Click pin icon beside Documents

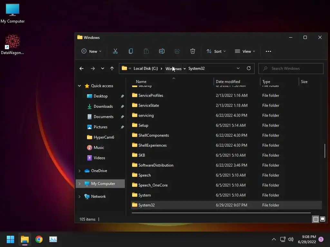[x=122, y=117]
